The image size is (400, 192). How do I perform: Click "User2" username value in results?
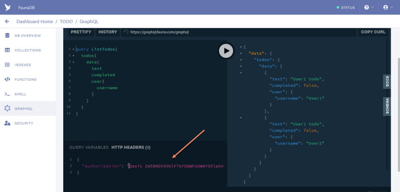315,143
